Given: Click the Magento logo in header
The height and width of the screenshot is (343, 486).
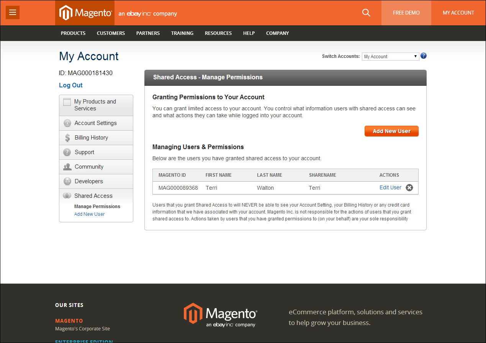Looking at the screenshot, I should [x=85, y=13].
